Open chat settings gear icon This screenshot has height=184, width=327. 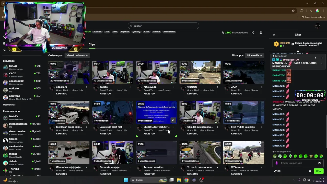coord(310,171)
